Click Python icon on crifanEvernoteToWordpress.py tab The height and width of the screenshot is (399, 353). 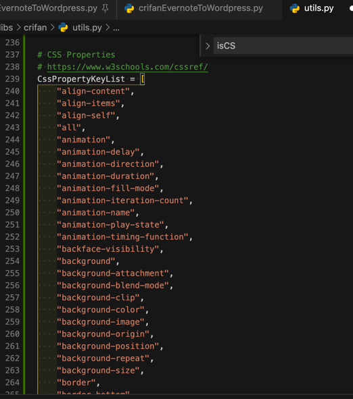pos(129,8)
